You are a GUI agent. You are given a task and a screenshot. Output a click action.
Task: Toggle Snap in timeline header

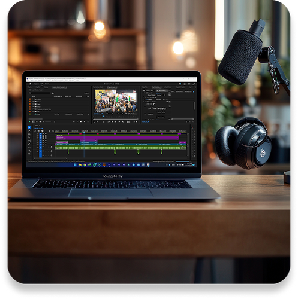point(38,131)
